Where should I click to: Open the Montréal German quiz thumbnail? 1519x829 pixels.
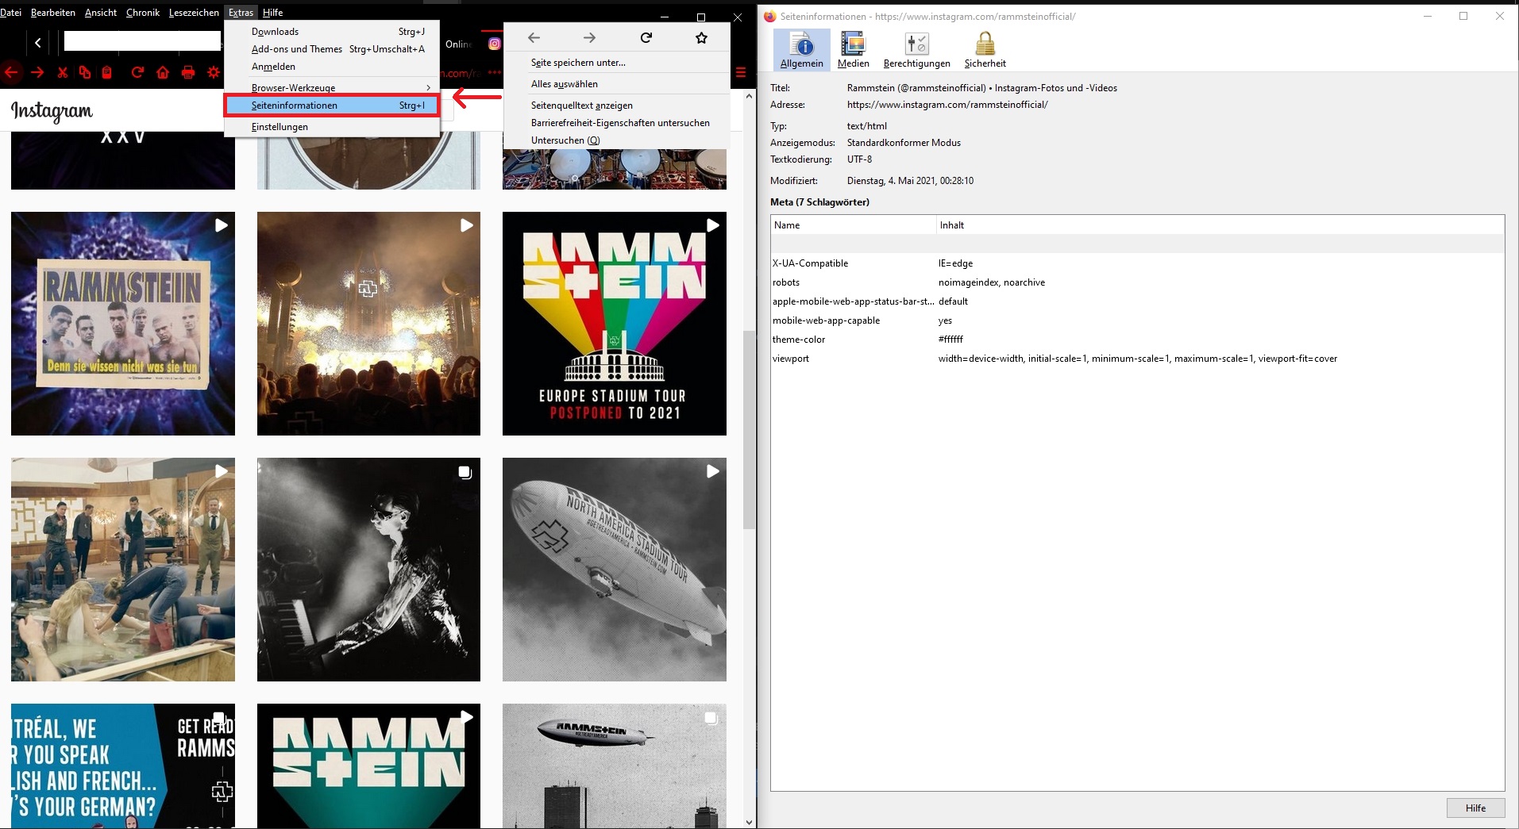coord(123,766)
